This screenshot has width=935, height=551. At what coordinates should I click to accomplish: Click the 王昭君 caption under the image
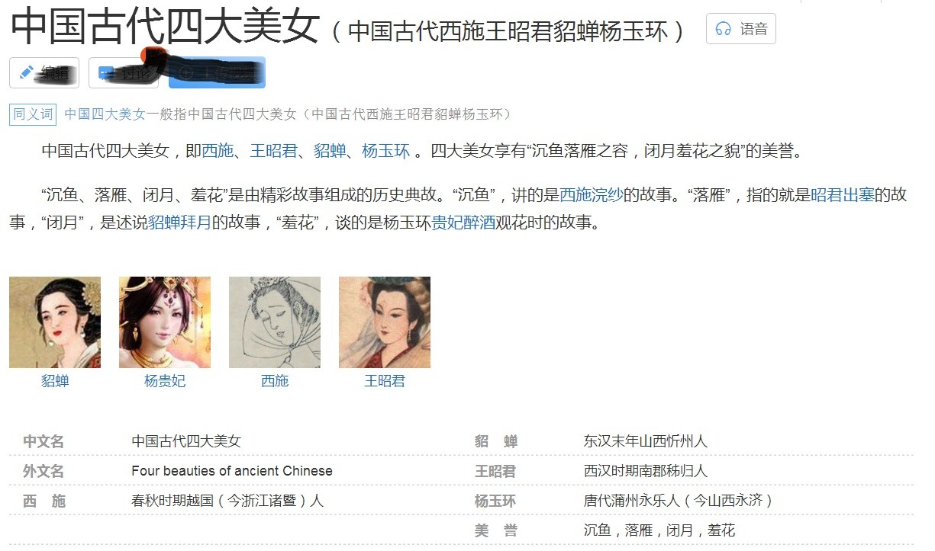385,381
